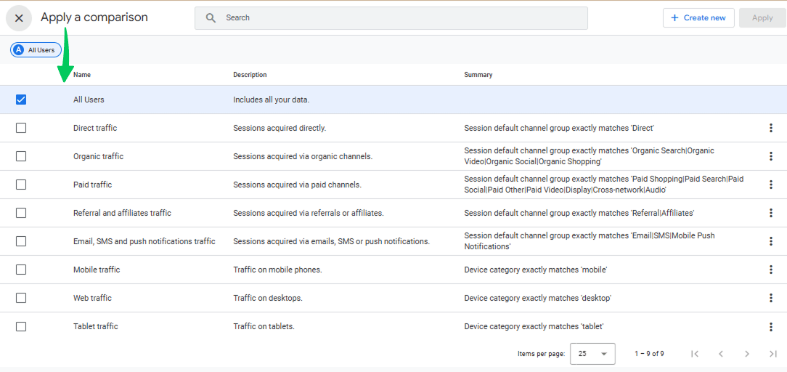This screenshot has height=372, width=787.
Task: Open more options for Tablet traffic
Action: coord(770,326)
